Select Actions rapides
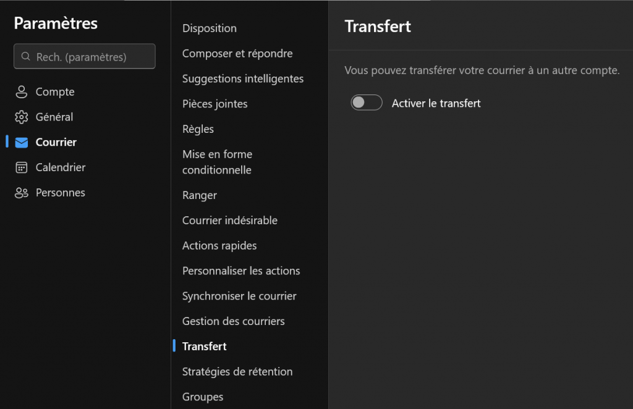633x409 pixels. pyautogui.click(x=219, y=246)
